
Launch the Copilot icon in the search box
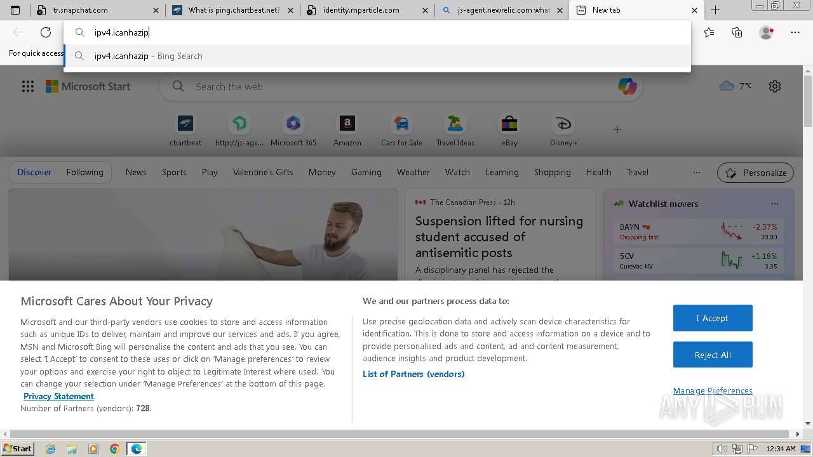(x=627, y=86)
